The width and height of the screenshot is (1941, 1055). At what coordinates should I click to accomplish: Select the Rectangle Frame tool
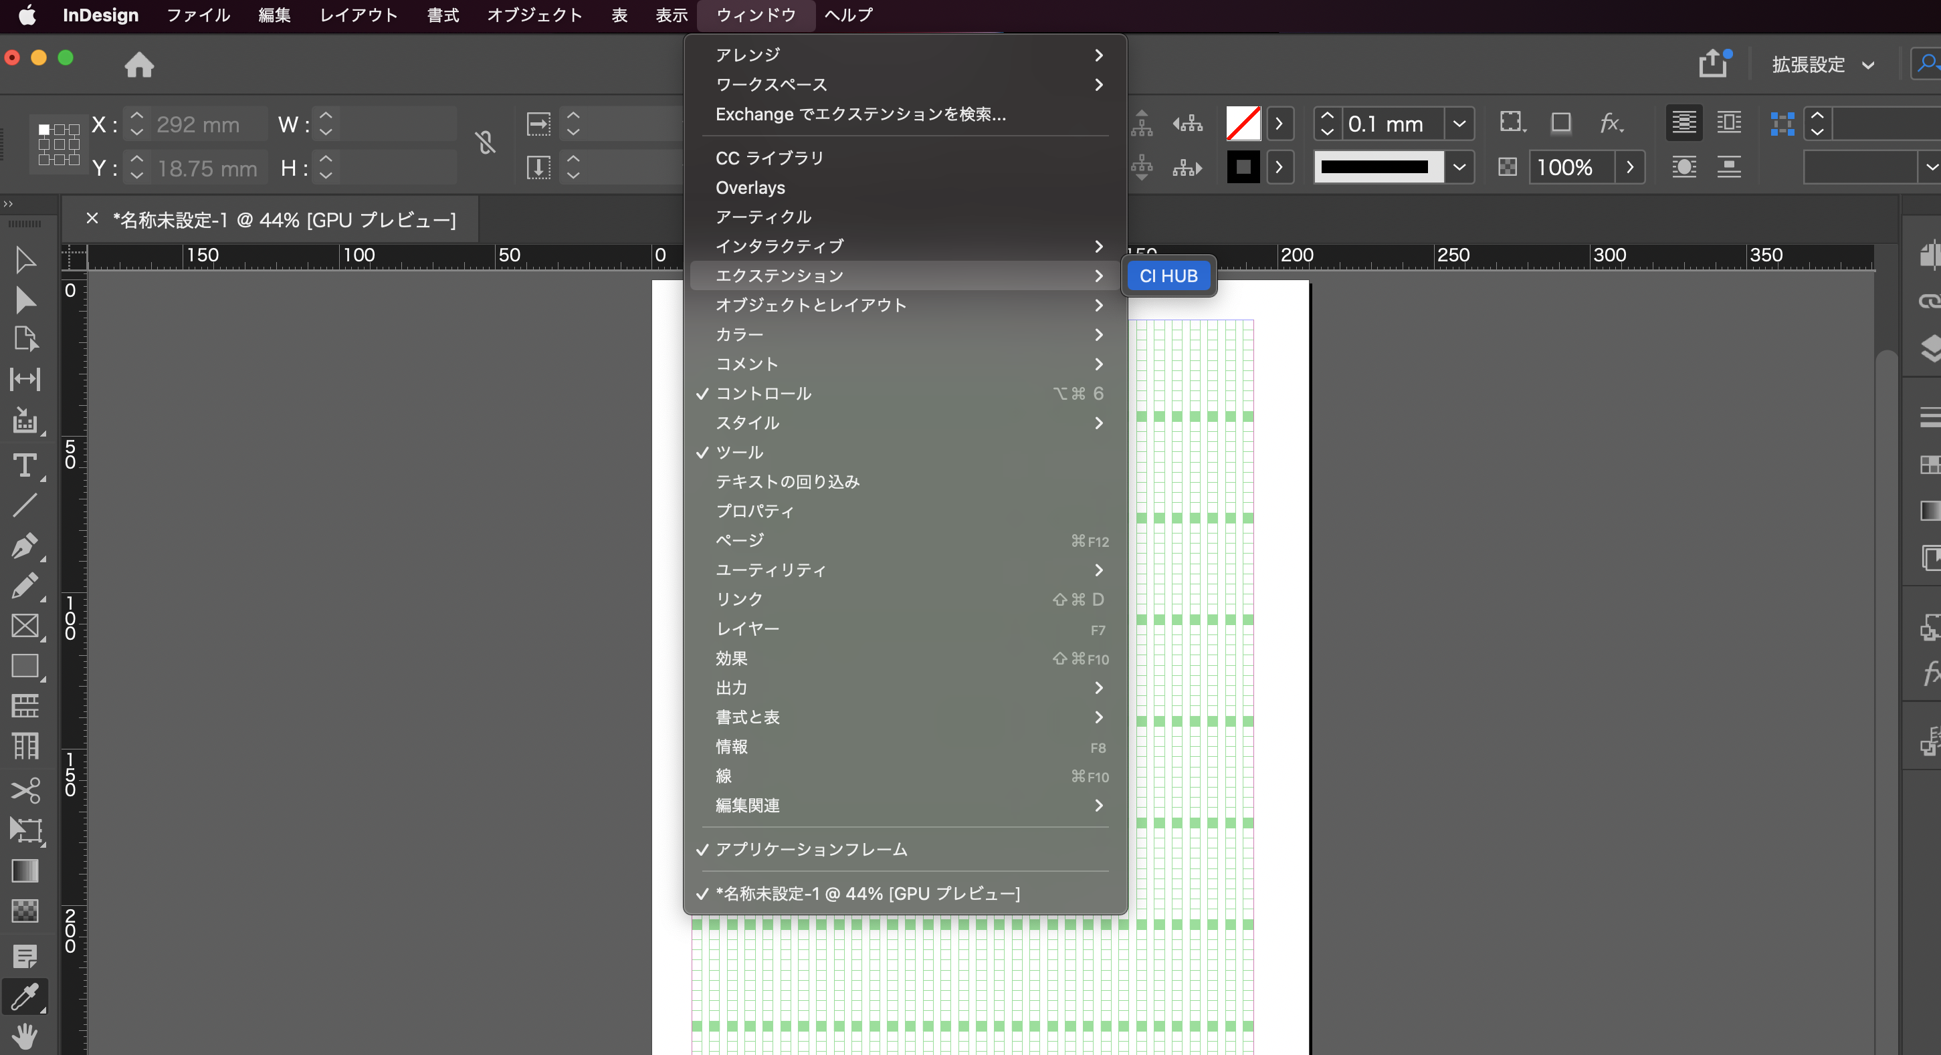(25, 626)
